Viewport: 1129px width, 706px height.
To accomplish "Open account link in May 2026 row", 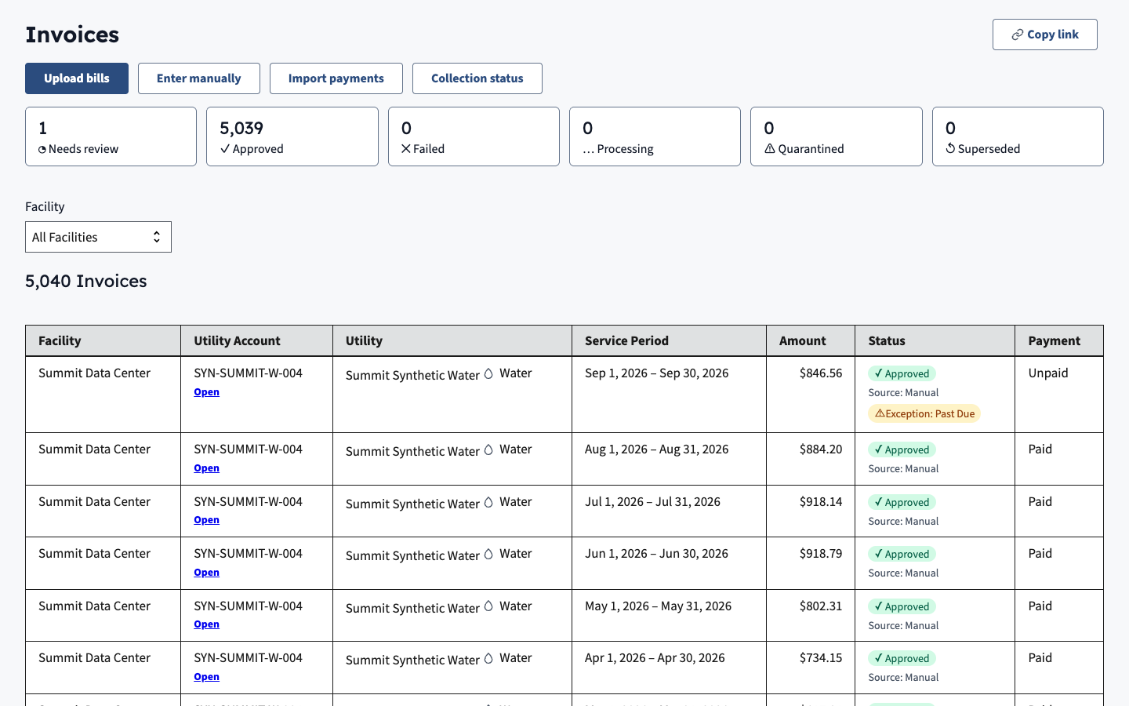I will pos(206,624).
